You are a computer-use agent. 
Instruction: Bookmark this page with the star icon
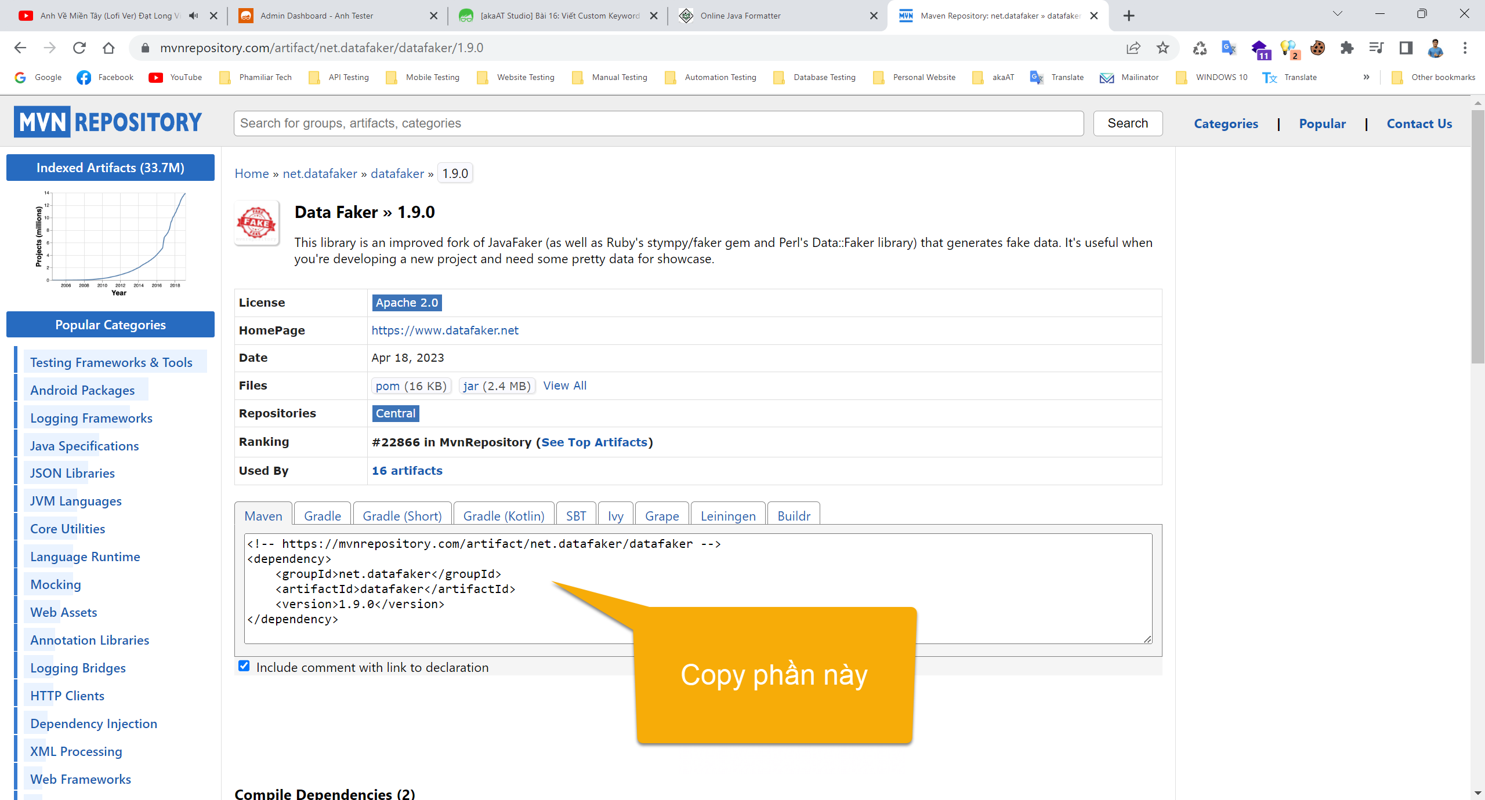click(x=1162, y=48)
